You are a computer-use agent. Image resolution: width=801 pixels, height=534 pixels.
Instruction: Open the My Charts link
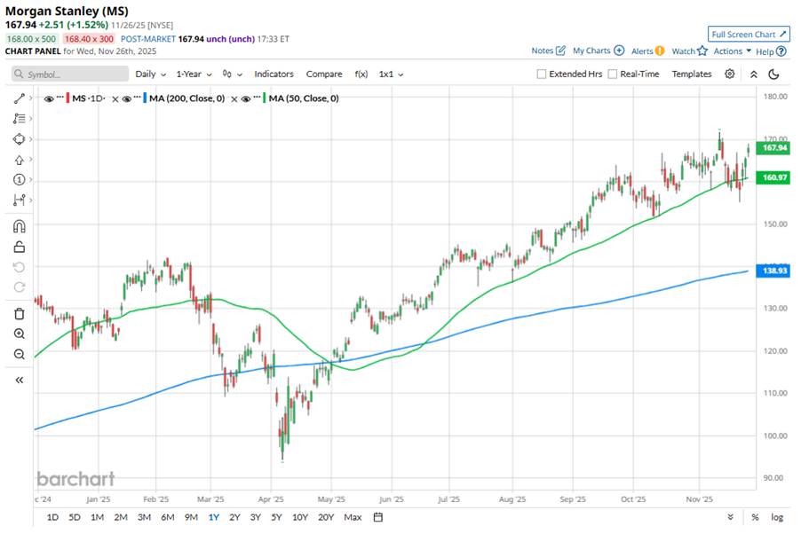tap(598, 51)
